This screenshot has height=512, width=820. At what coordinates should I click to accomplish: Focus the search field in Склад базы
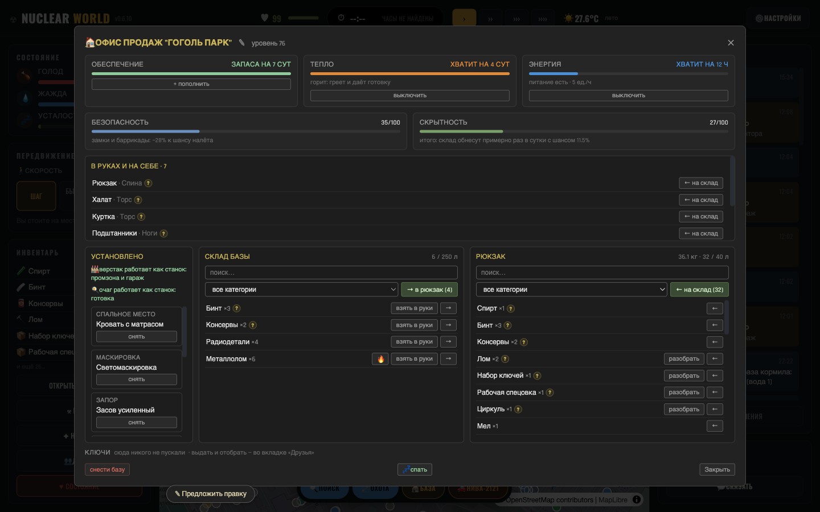pos(331,272)
